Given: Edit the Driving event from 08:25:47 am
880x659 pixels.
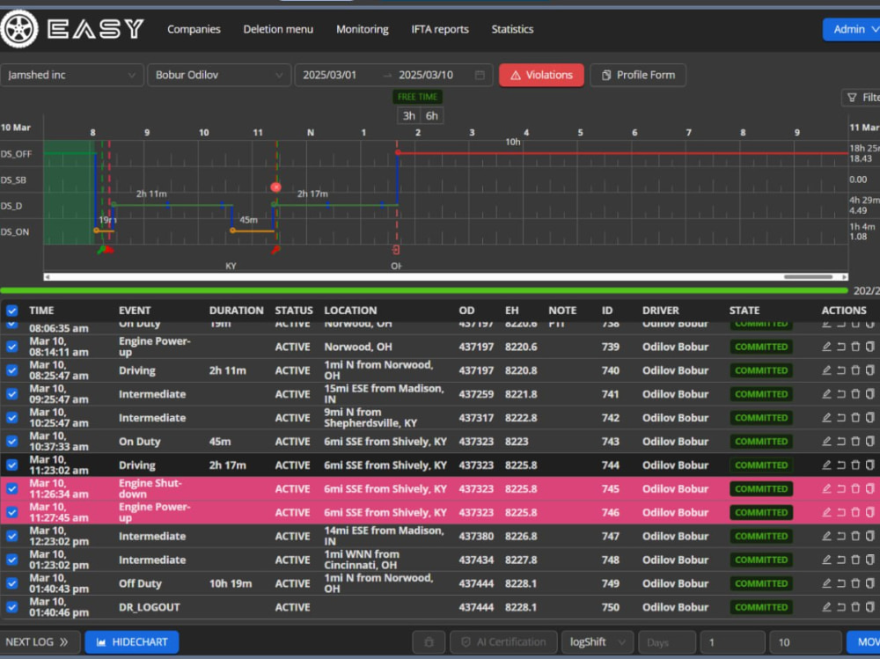Looking at the screenshot, I should (825, 370).
